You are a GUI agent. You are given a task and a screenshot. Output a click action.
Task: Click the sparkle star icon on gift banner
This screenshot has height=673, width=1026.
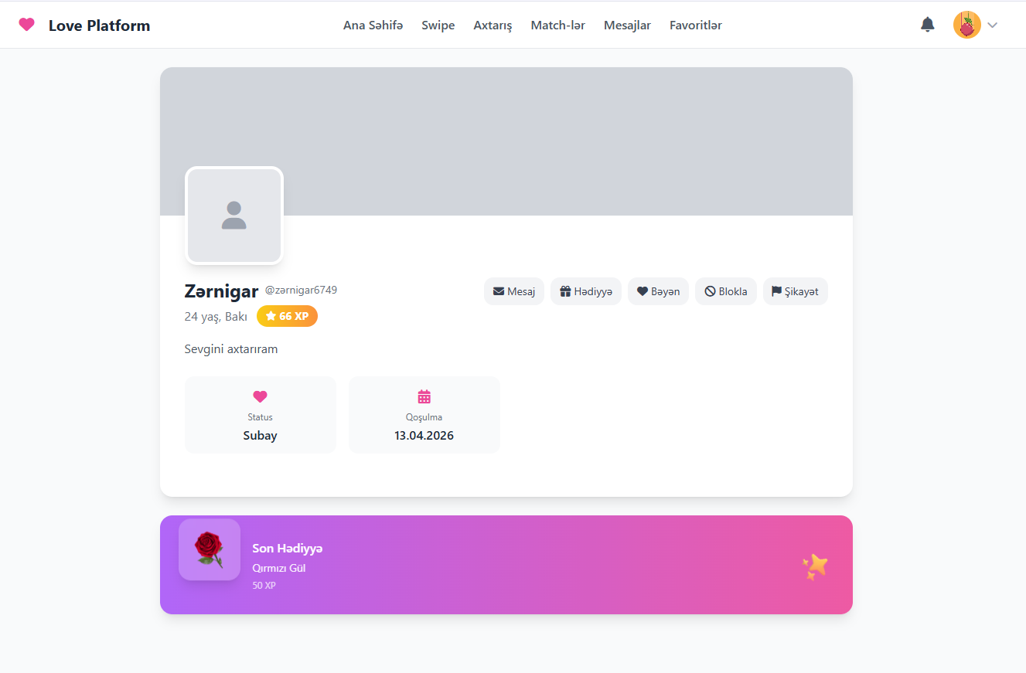coord(814,566)
